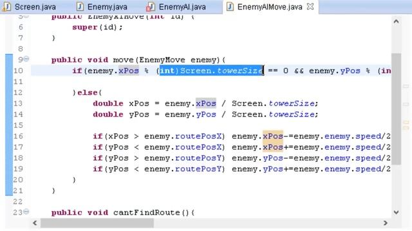412x231 pixels.
Task: Click 'else' keyword on line 12
Action: pyautogui.click(x=88, y=92)
